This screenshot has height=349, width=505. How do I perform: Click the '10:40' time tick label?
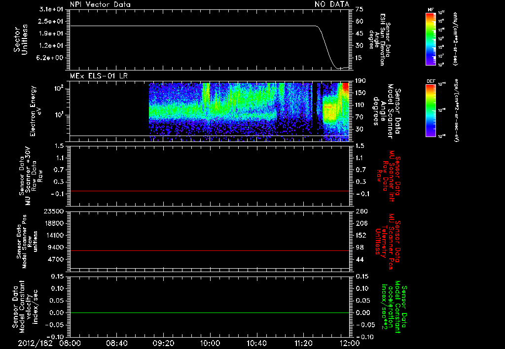pos(256,343)
